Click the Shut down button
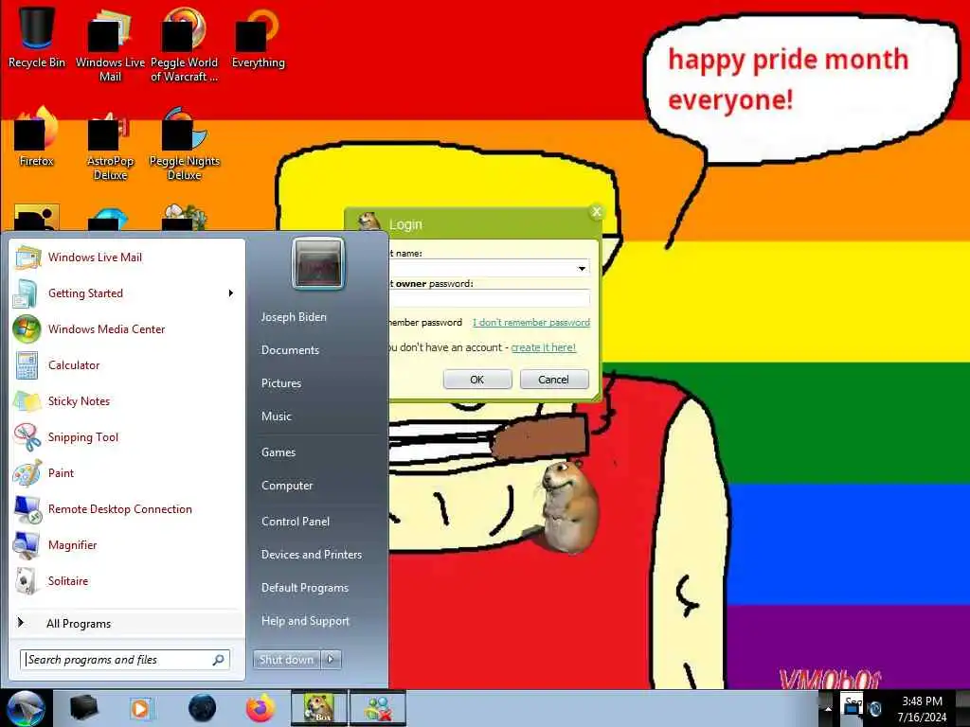This screenshot has height=727, width=970. (x=286, y=660)
